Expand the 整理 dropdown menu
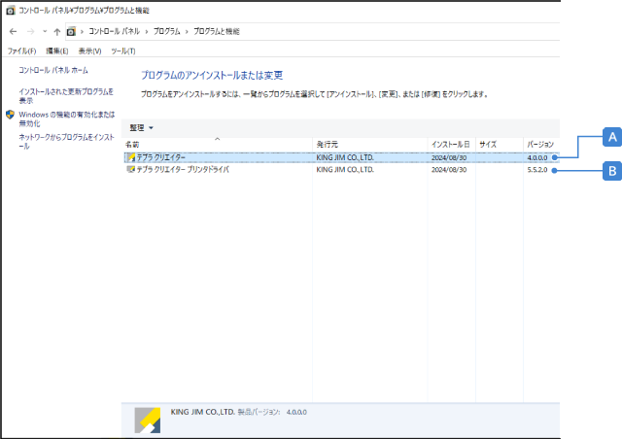The image size is (622, 439). [x=142, y=127]
